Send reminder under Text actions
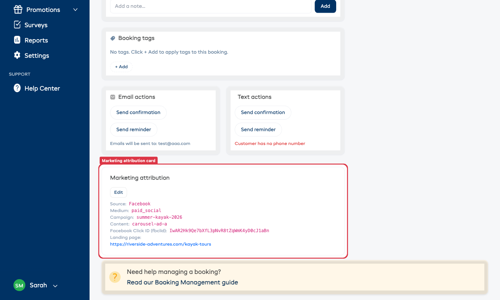Image resolution: width=500 pixels, height=300 pixels. coord(258,129)
